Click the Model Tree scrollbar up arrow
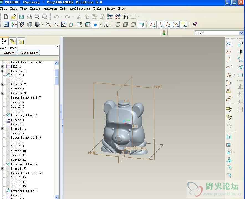Screen dimensions: 245x199 [57, 63]
